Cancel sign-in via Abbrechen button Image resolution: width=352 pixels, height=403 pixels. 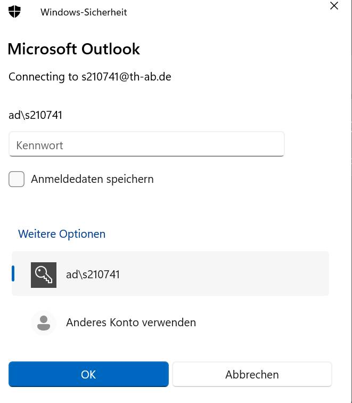tap(252, 374)
